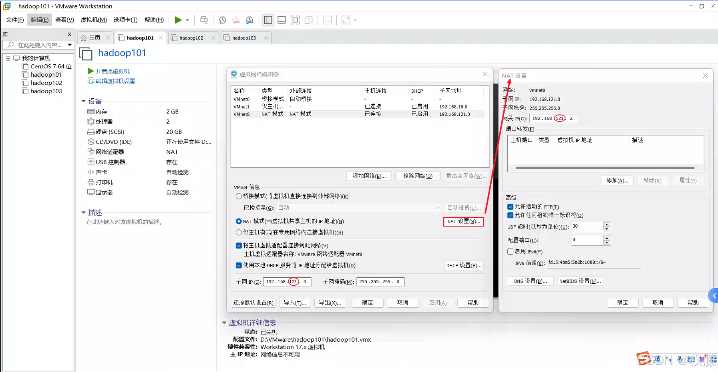This screenshot has width=718, height=372.
Task: Open the 帮助(H) menu
Action: [154, 20]
